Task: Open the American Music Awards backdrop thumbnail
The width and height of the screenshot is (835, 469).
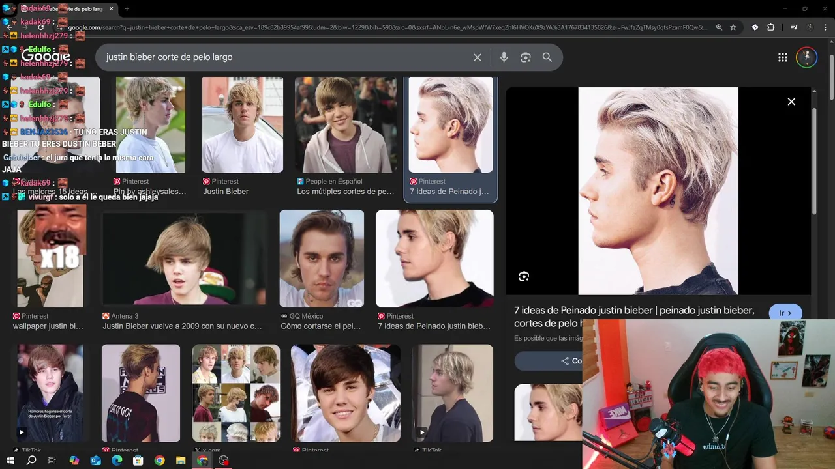Action: click(141, 393)
